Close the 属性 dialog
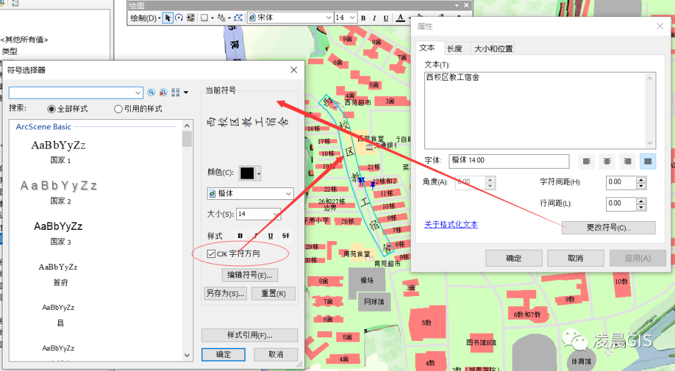This screenshot has height=371, width=675. pyautogui.click(x=660, y=26)
